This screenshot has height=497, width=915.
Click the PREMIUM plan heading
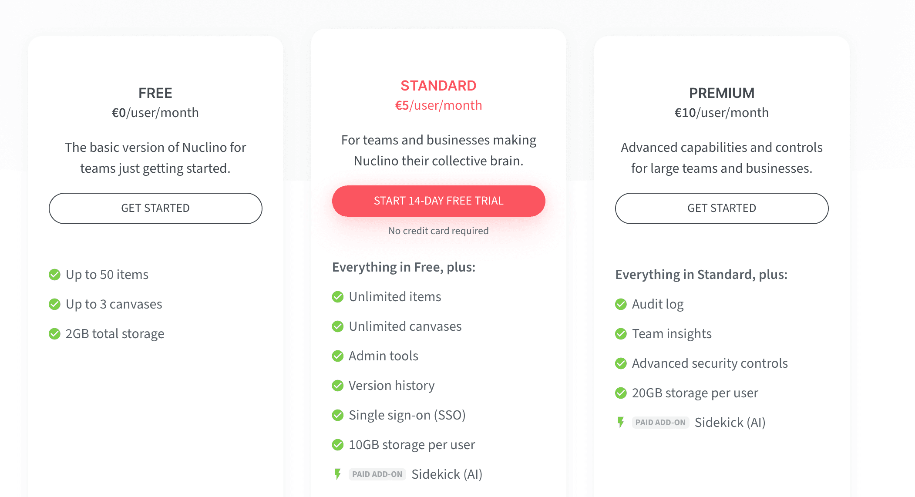click(x=721, y=93)
